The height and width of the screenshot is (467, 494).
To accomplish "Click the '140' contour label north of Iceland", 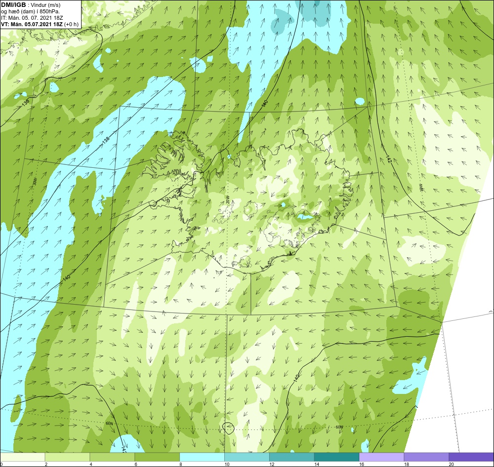I will click(264, 103).
